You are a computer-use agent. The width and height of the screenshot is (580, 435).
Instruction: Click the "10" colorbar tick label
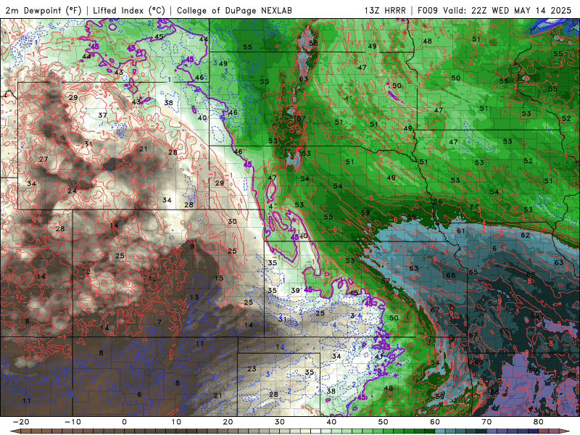click(176, 422)
